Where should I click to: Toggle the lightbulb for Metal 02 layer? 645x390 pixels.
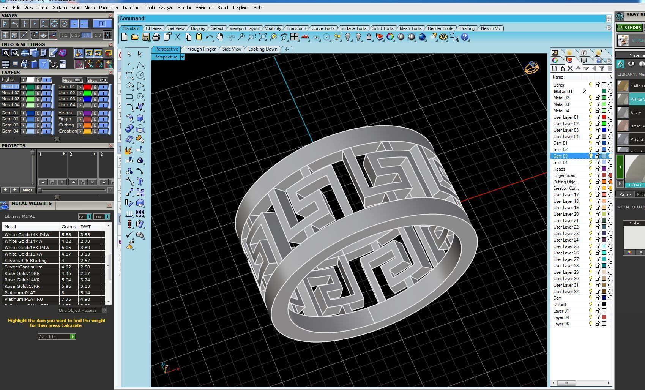[591, 98]
